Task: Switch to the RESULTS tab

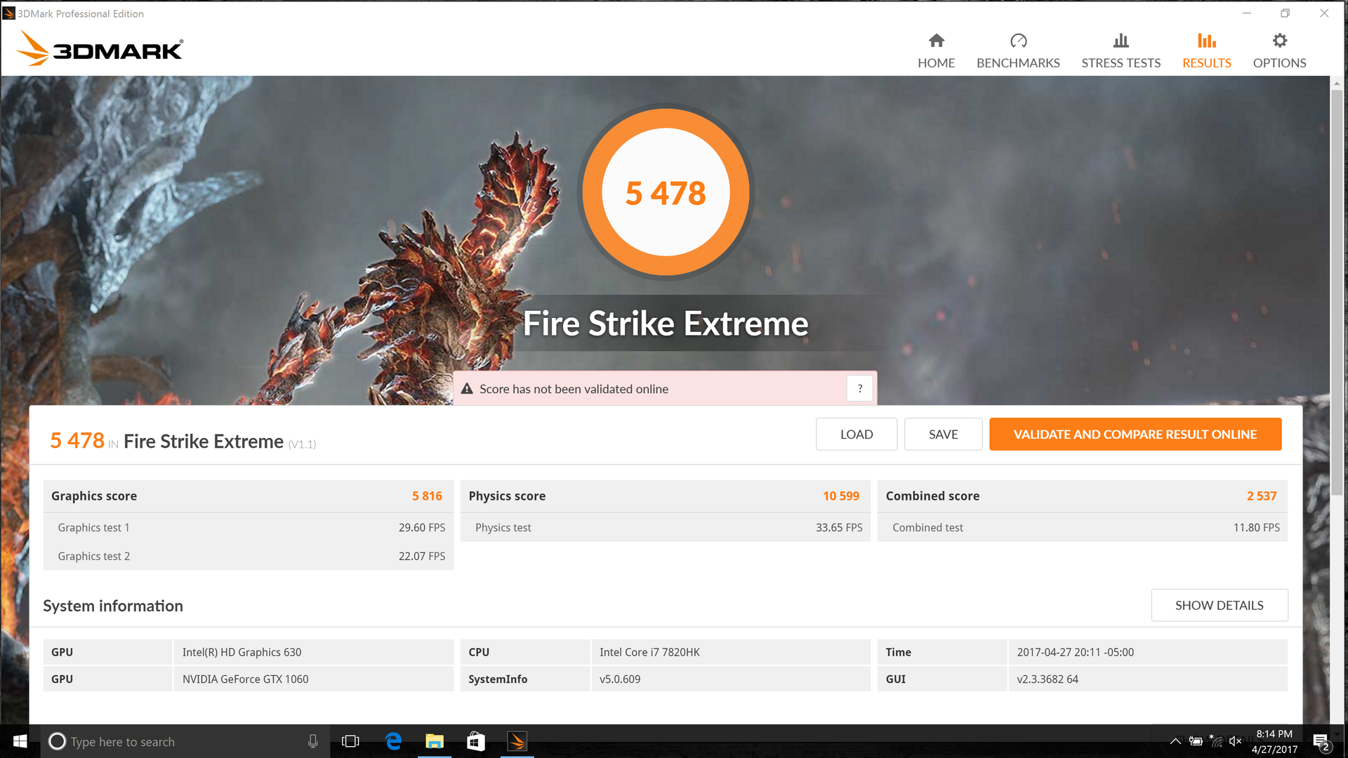Action: point(1206,62)
